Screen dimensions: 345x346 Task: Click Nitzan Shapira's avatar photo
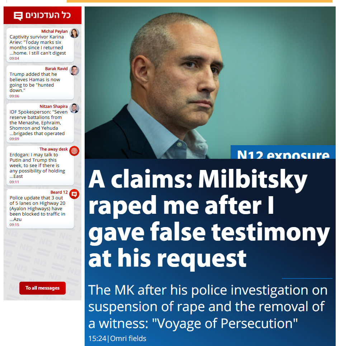74,108
